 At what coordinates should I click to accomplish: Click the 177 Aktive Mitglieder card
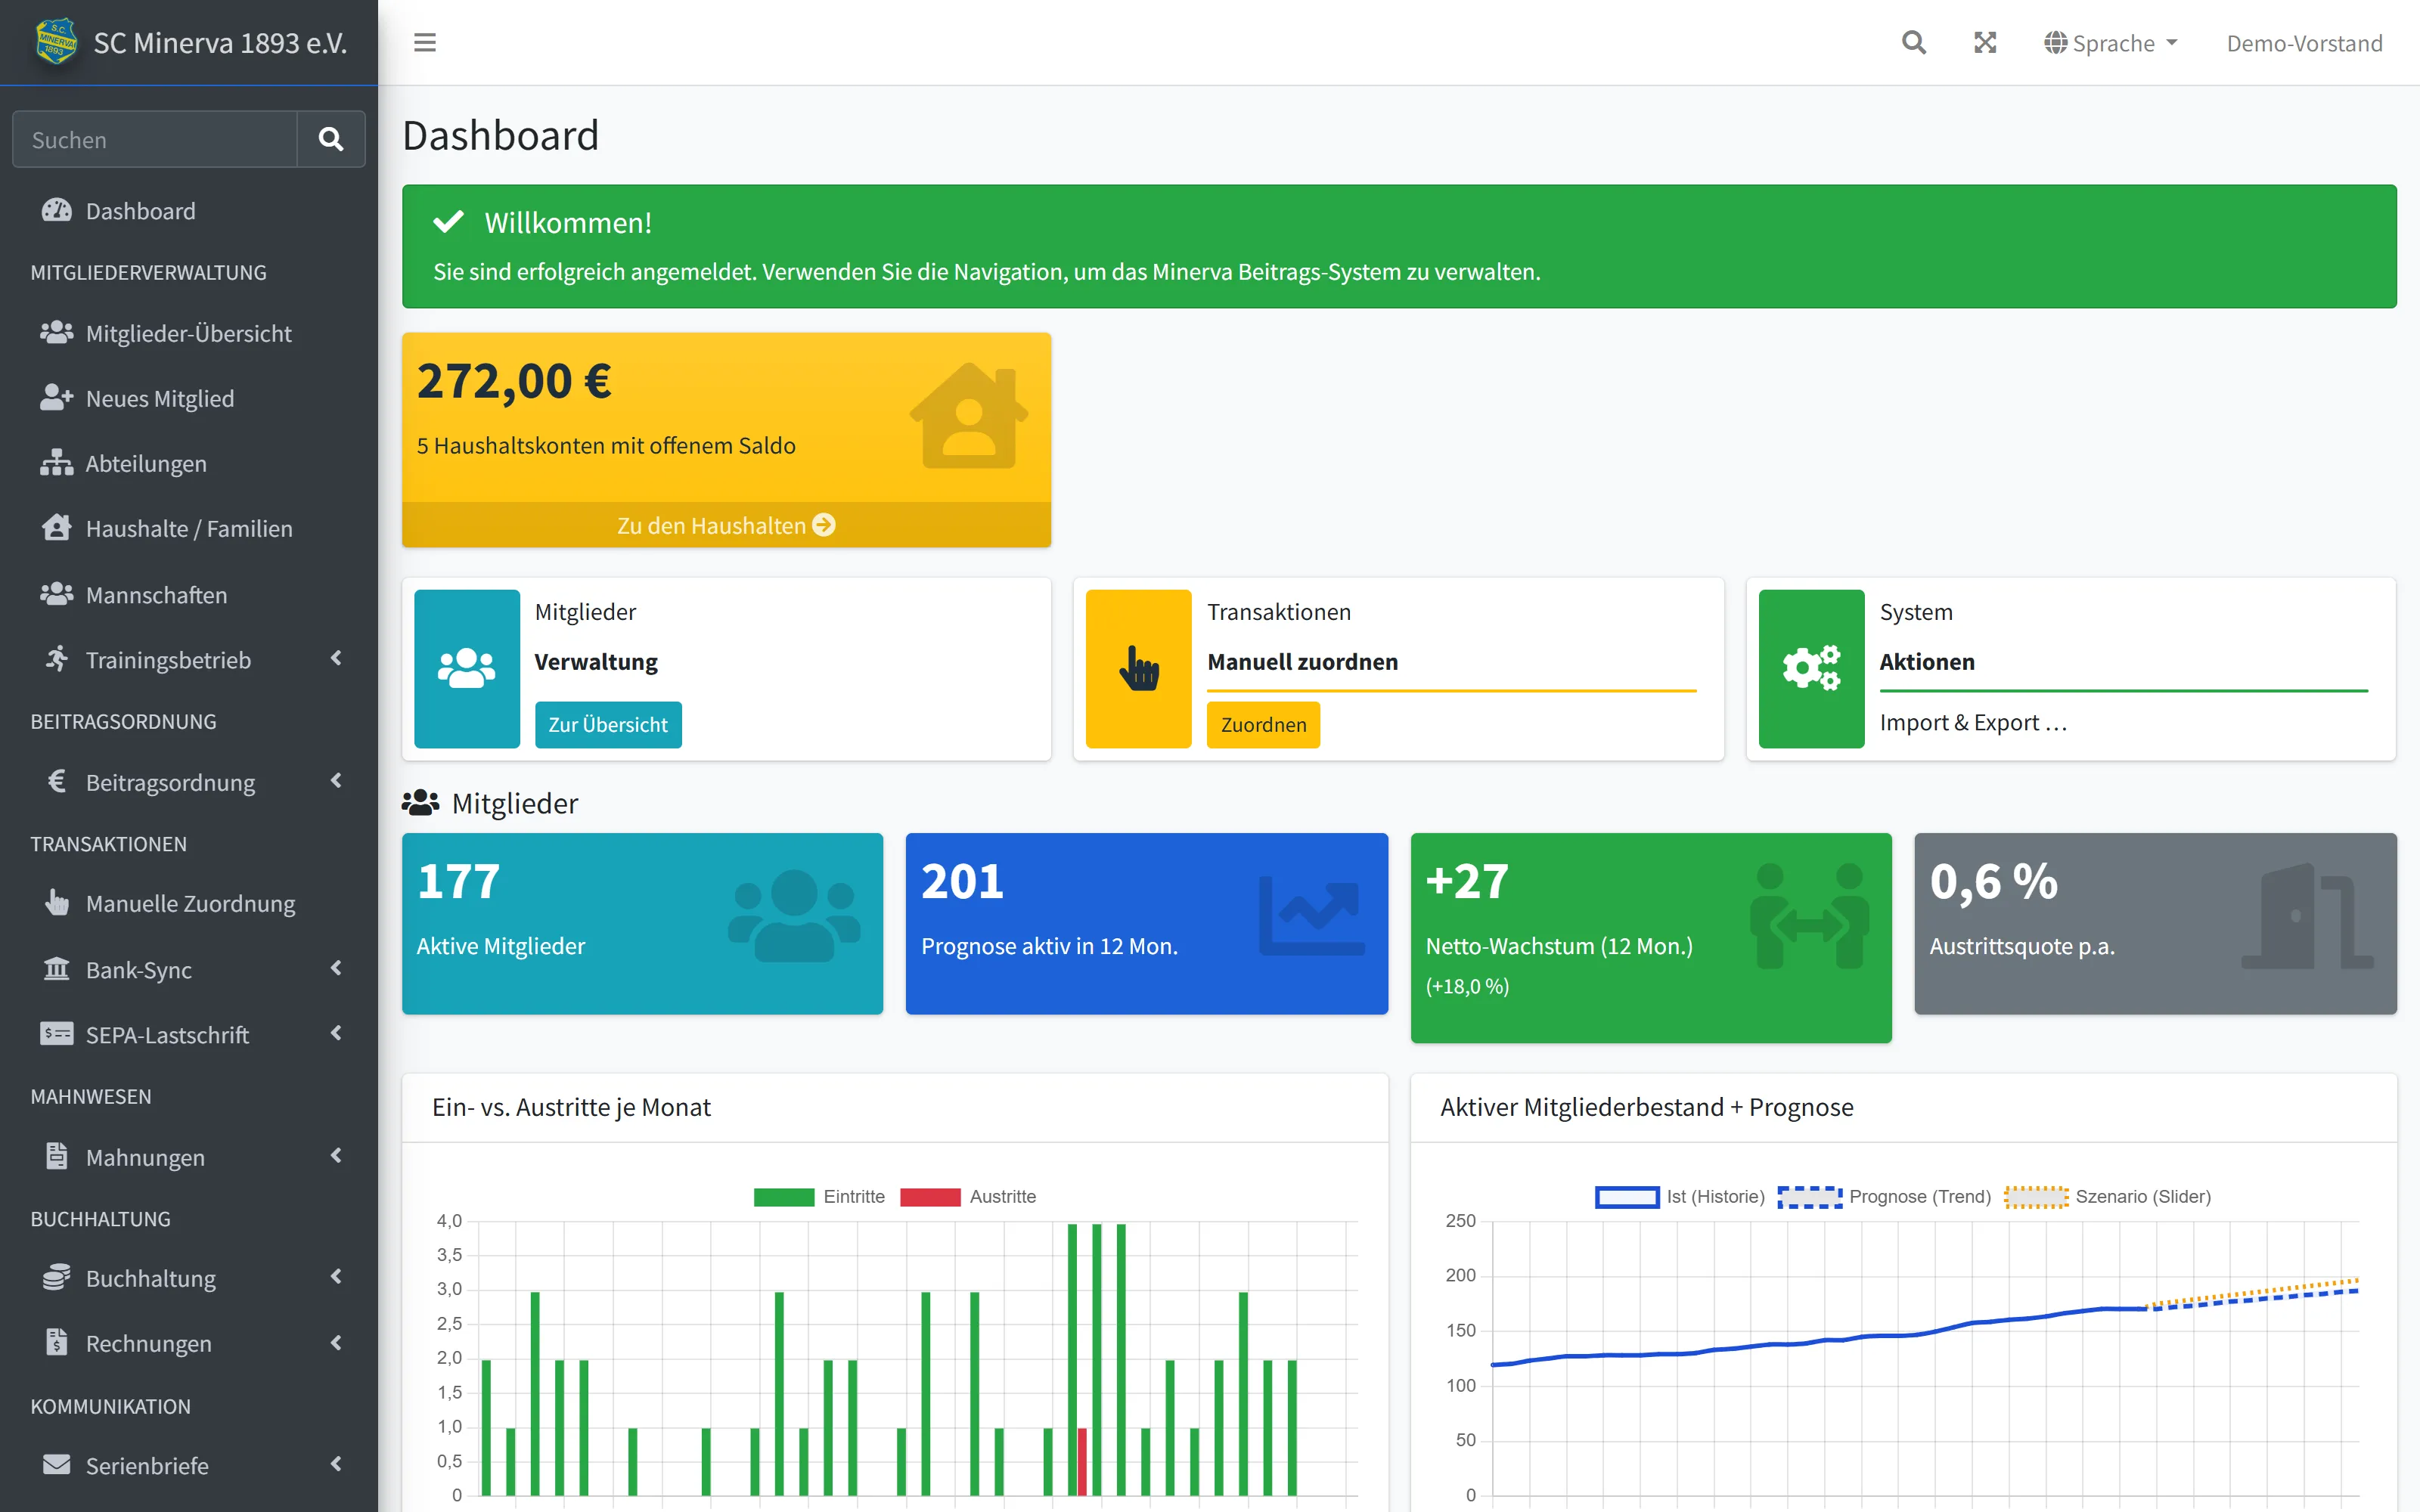(x=642, y=923)
